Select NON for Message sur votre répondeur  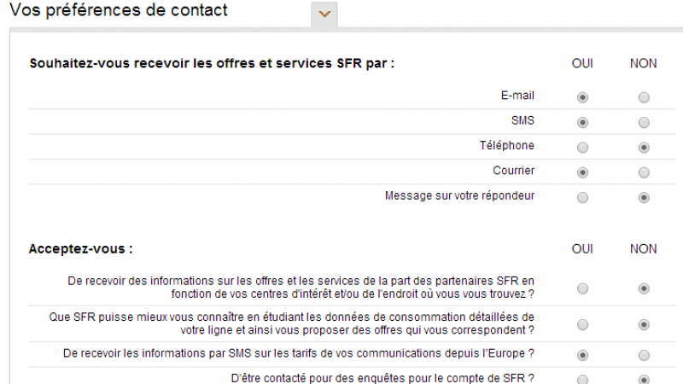coord(644,197)
